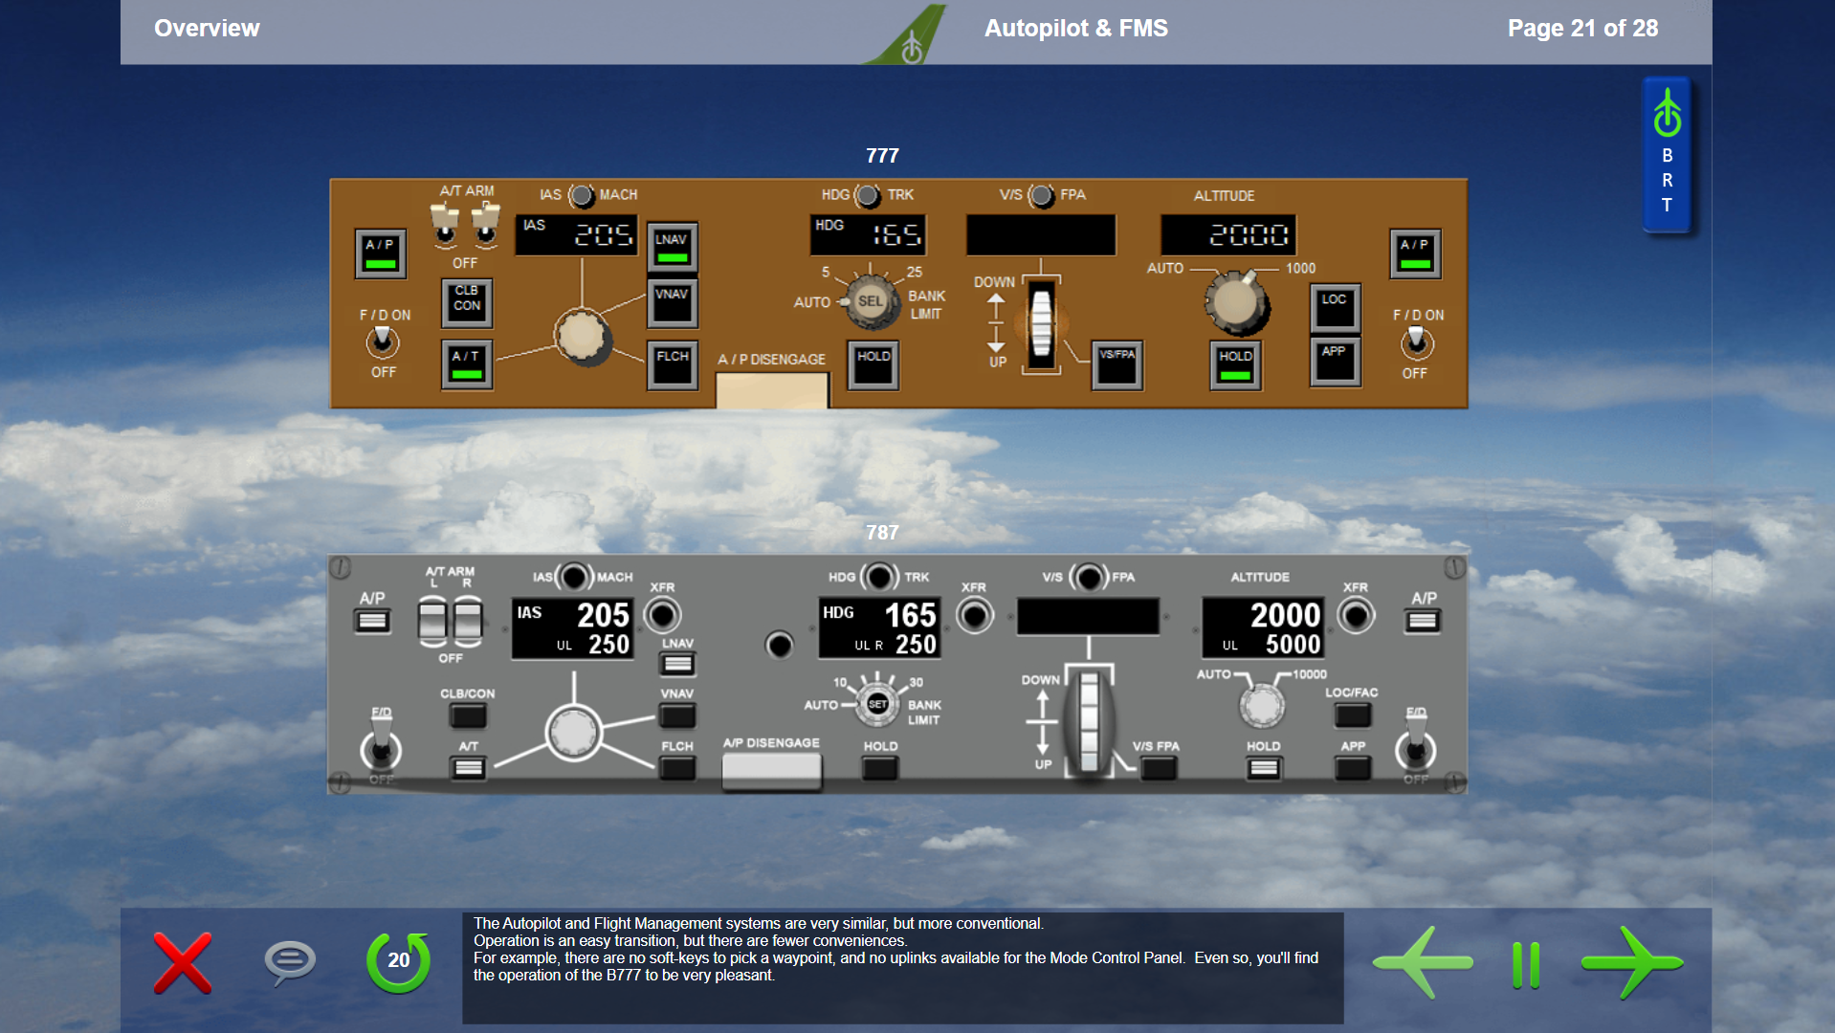Click the 777 HDG window showing 165
Screen dimensions: 1835x1033
click(x=868, y=234)
